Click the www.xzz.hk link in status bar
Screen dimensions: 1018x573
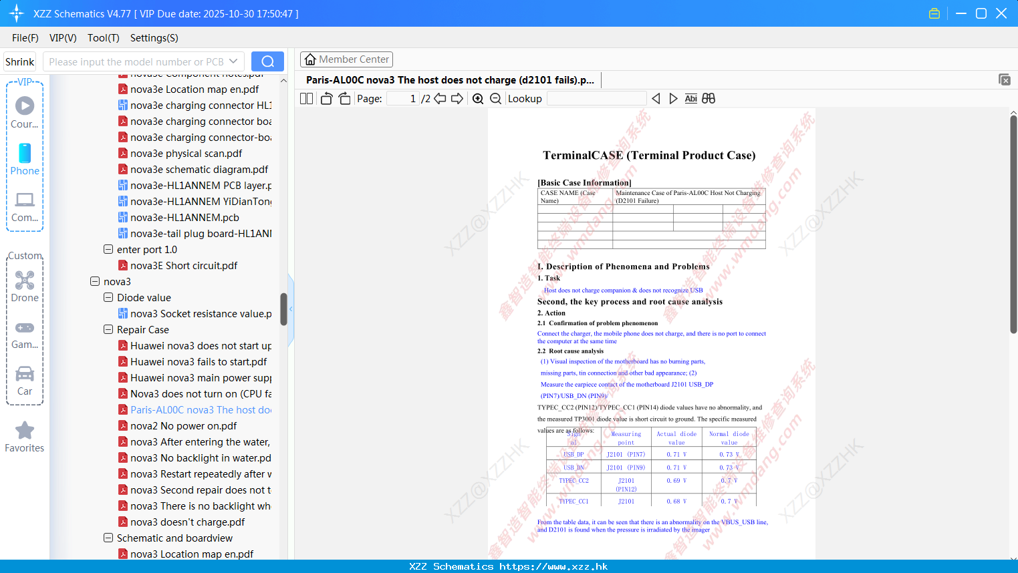pos(553,566)
